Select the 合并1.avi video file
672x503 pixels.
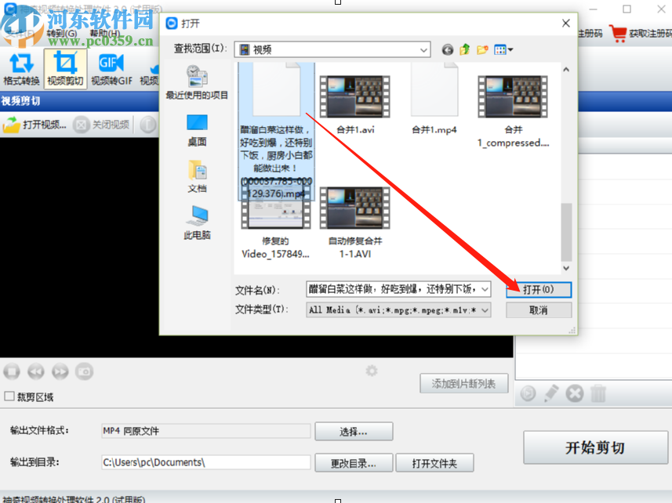click(355, 105)
